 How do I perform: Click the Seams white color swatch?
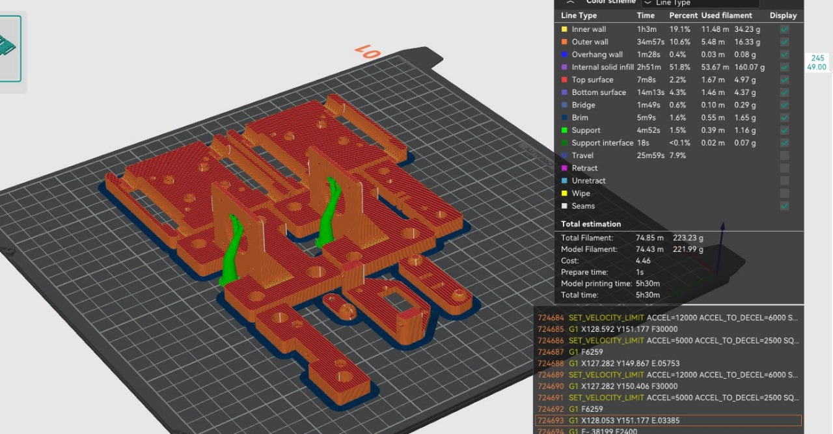[564, 206]
